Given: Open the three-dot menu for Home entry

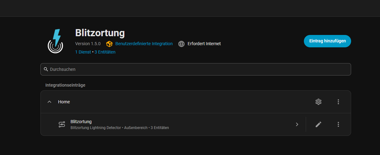Looking at the screenshot, I should pyautogui.click(x=338, y=102).
